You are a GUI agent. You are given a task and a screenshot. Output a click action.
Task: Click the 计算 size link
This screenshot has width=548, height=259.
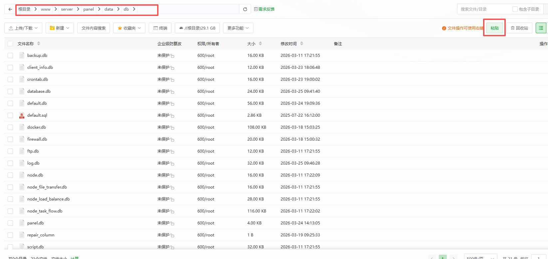tap(75, 258)
